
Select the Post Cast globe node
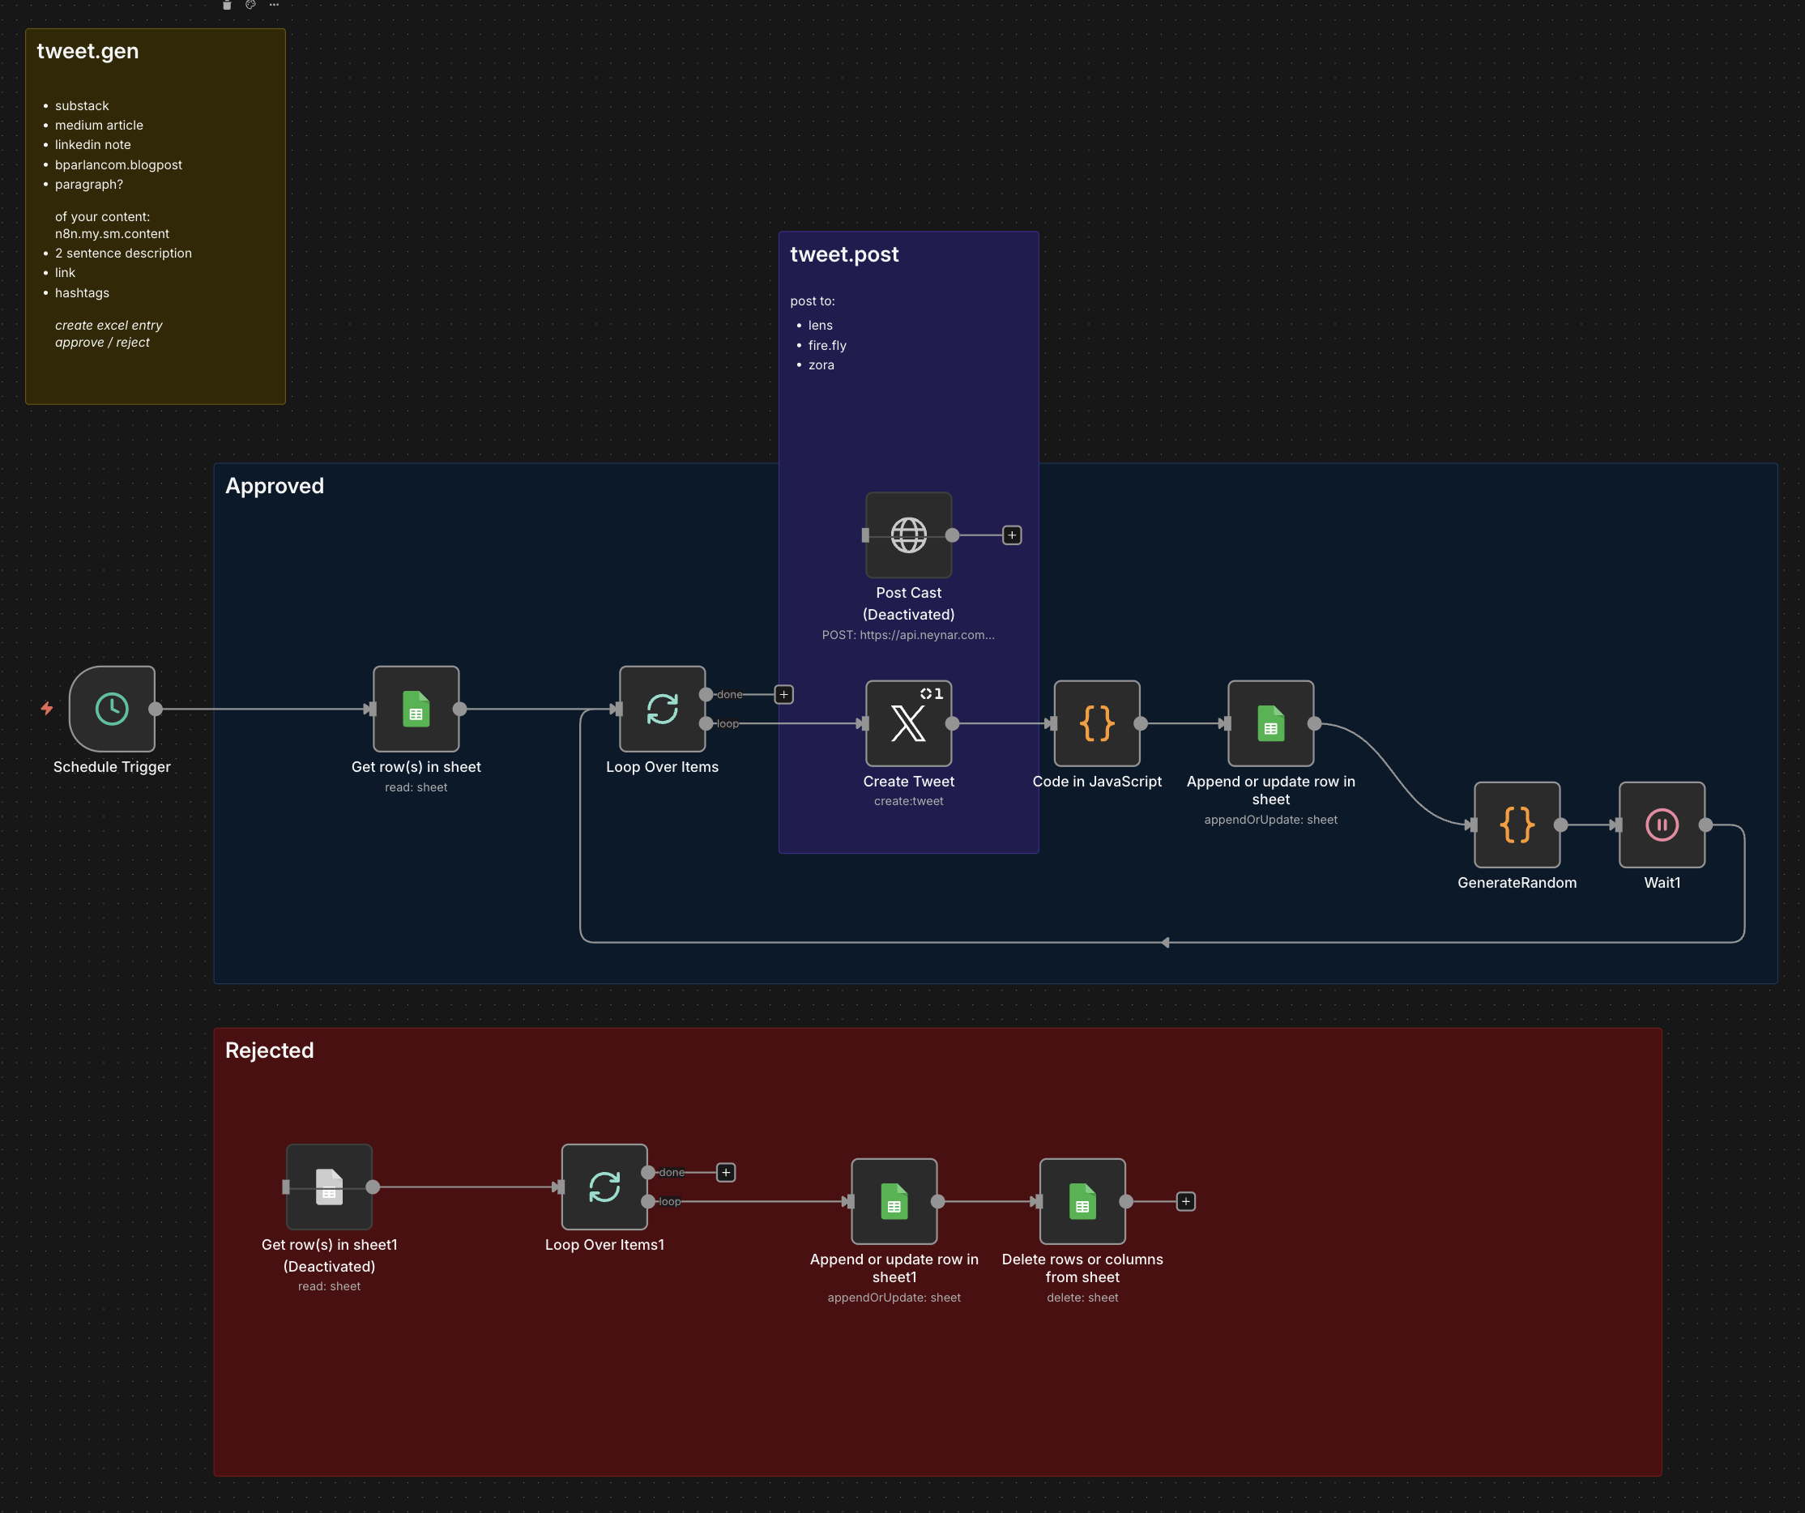coord(908,535)
